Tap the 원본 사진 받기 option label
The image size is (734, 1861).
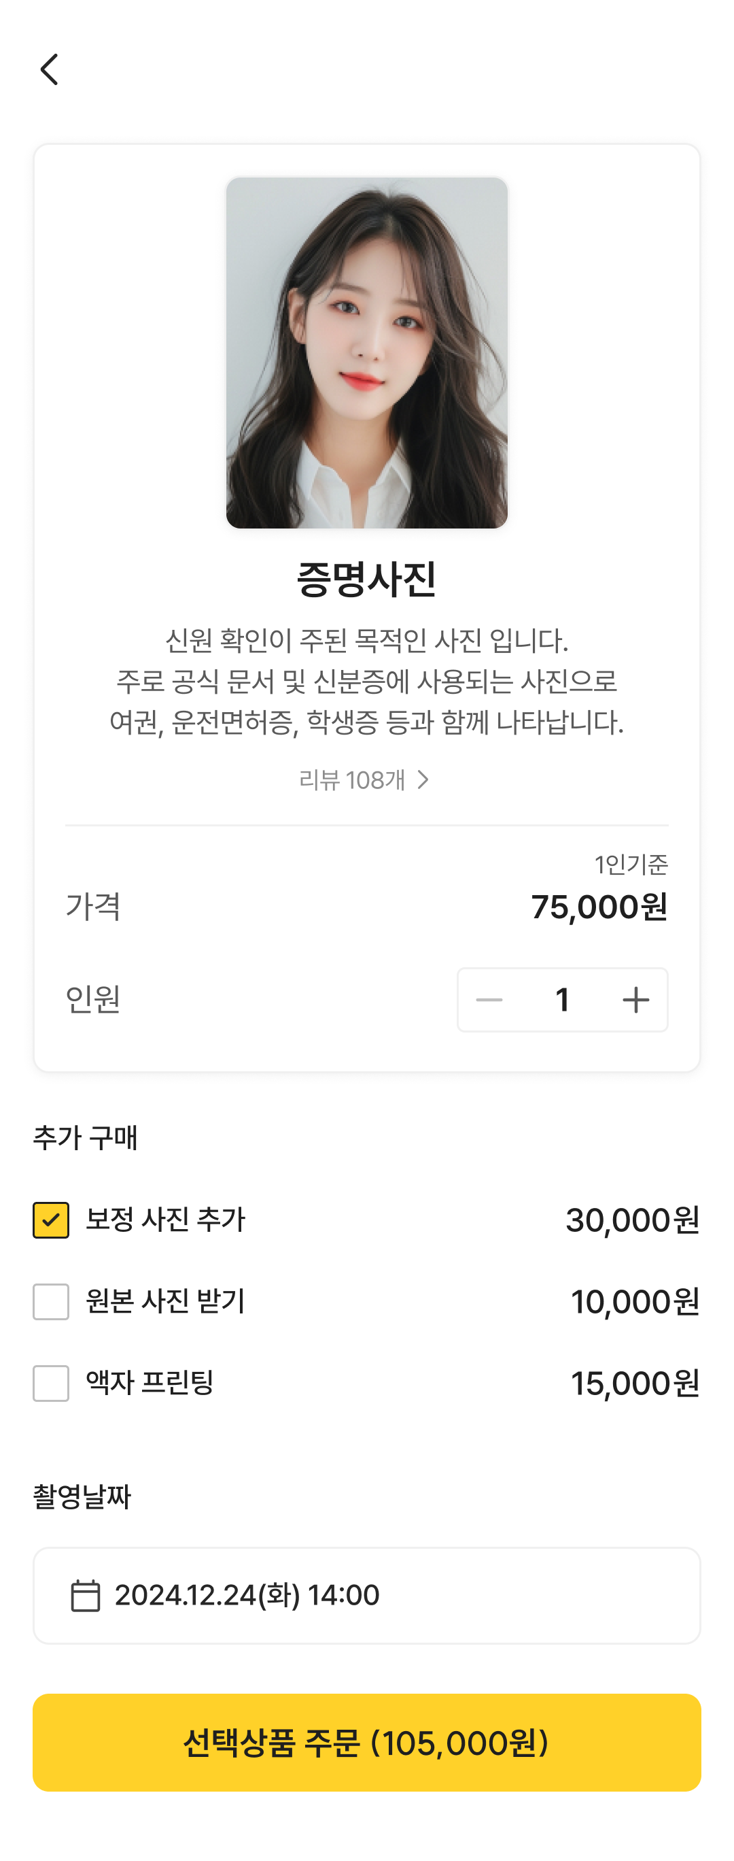165,1301
